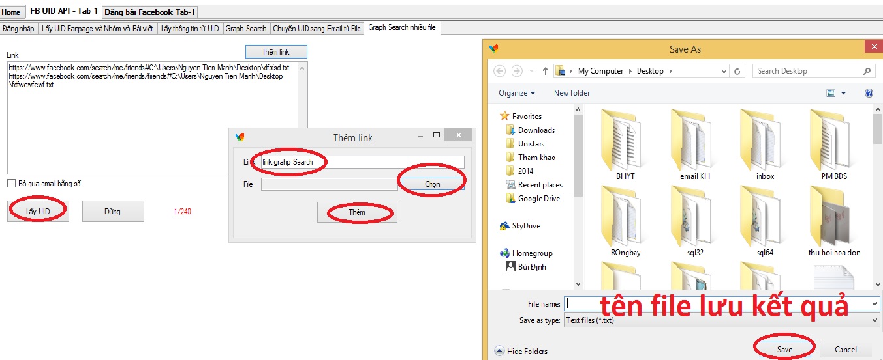Open the Lấy thông tin từ UID tab

point(190,29)
